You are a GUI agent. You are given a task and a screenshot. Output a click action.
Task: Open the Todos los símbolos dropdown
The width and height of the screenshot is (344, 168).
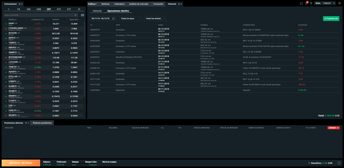(155, 18)
